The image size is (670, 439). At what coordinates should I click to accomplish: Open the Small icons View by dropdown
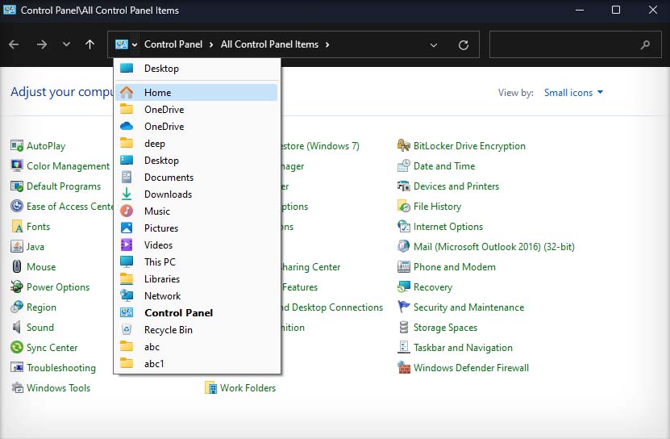(x=573, y=93)
